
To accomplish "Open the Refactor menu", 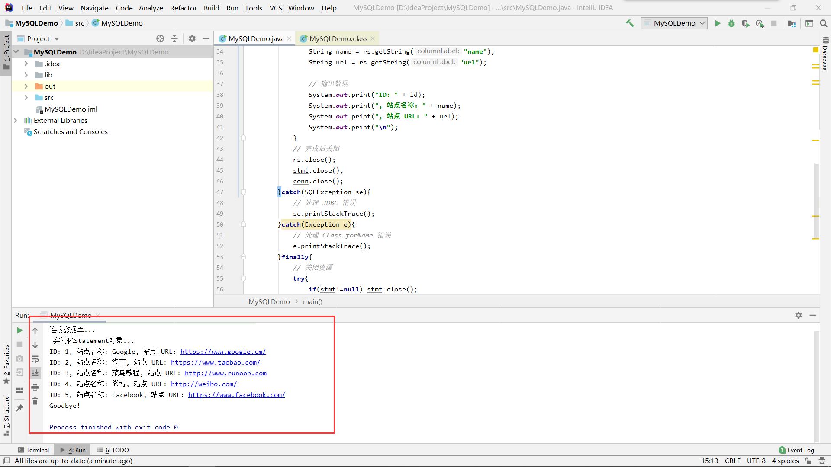I will tap(183, 8).
